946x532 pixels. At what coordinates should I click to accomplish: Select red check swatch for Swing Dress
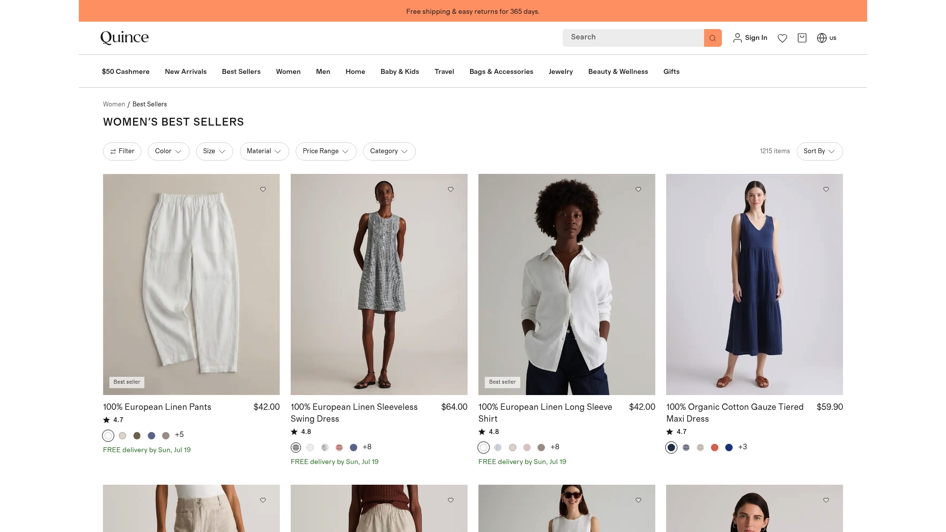pos(339,447)
